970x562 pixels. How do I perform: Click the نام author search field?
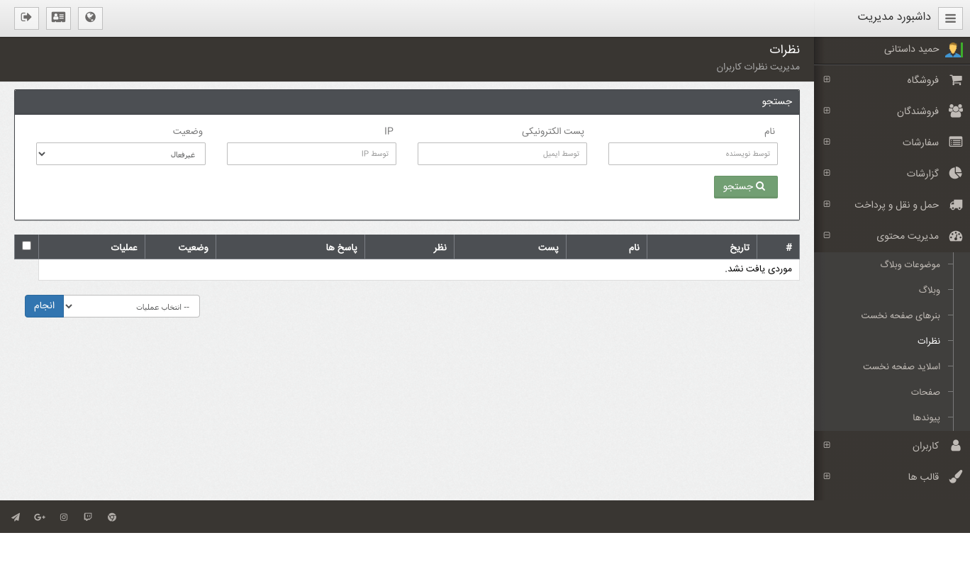[x=693, y=154]
